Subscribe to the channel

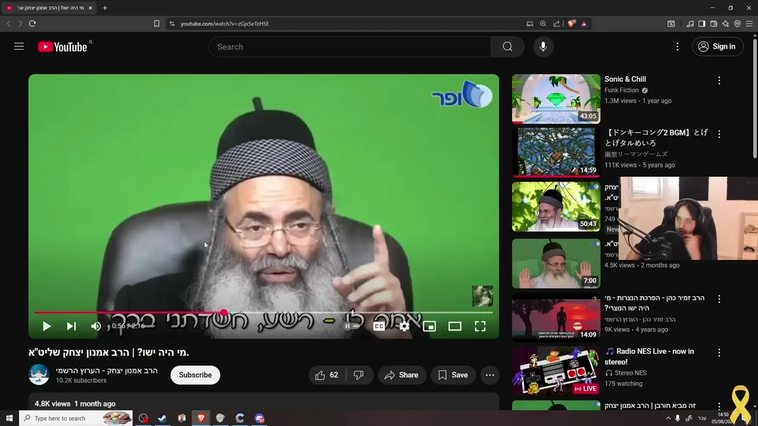point(195,375)
